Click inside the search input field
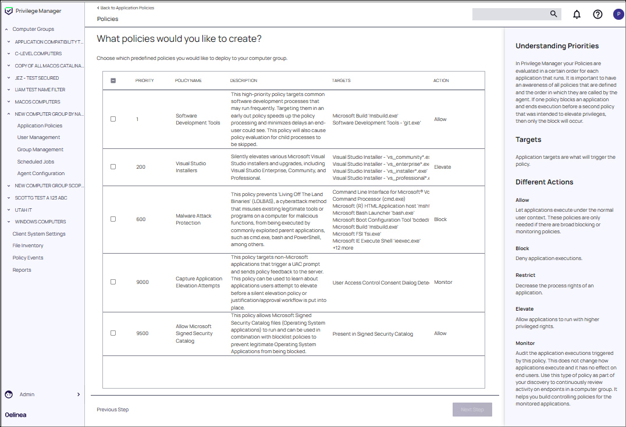Viewport: 626px width, 427px height. [x=512, y=13]
